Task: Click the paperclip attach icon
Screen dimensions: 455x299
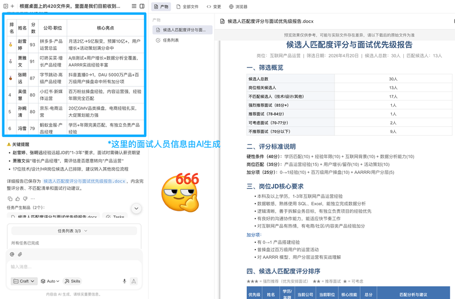Action: point(20,254)
